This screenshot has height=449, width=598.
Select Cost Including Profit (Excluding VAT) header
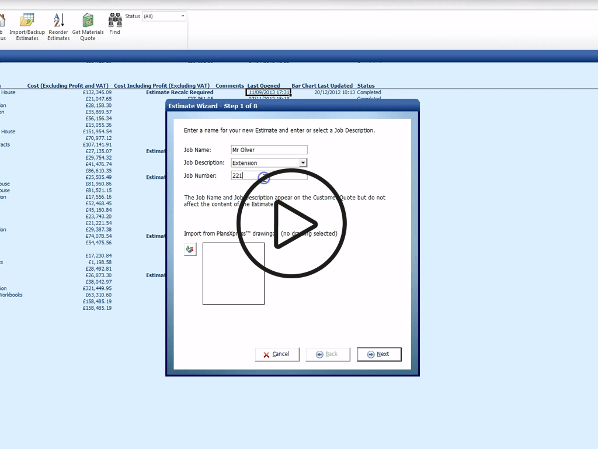point(162,85)
